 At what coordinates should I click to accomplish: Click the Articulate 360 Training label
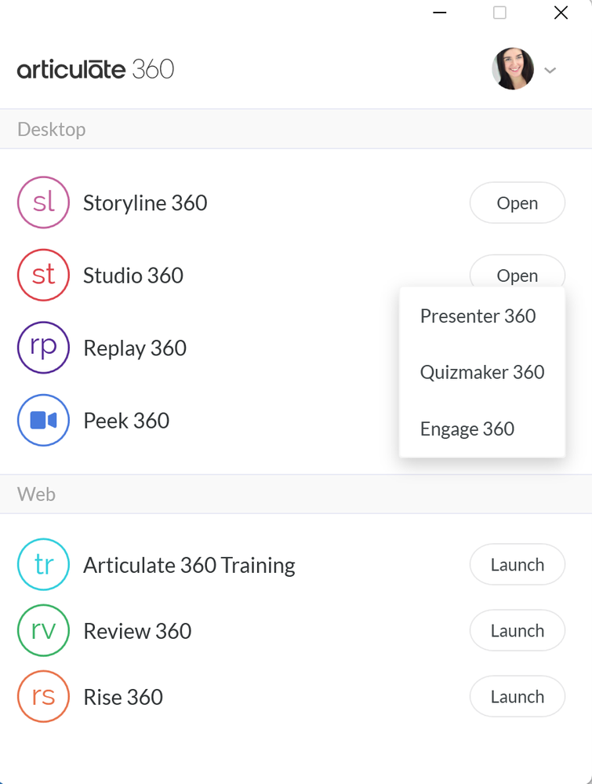[189, 566]
